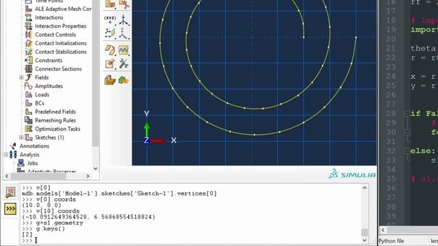The height and width of the screenshot is (246, 438).
Task: Switch to the yellow >>> command line tab
Action: point(10,208)
